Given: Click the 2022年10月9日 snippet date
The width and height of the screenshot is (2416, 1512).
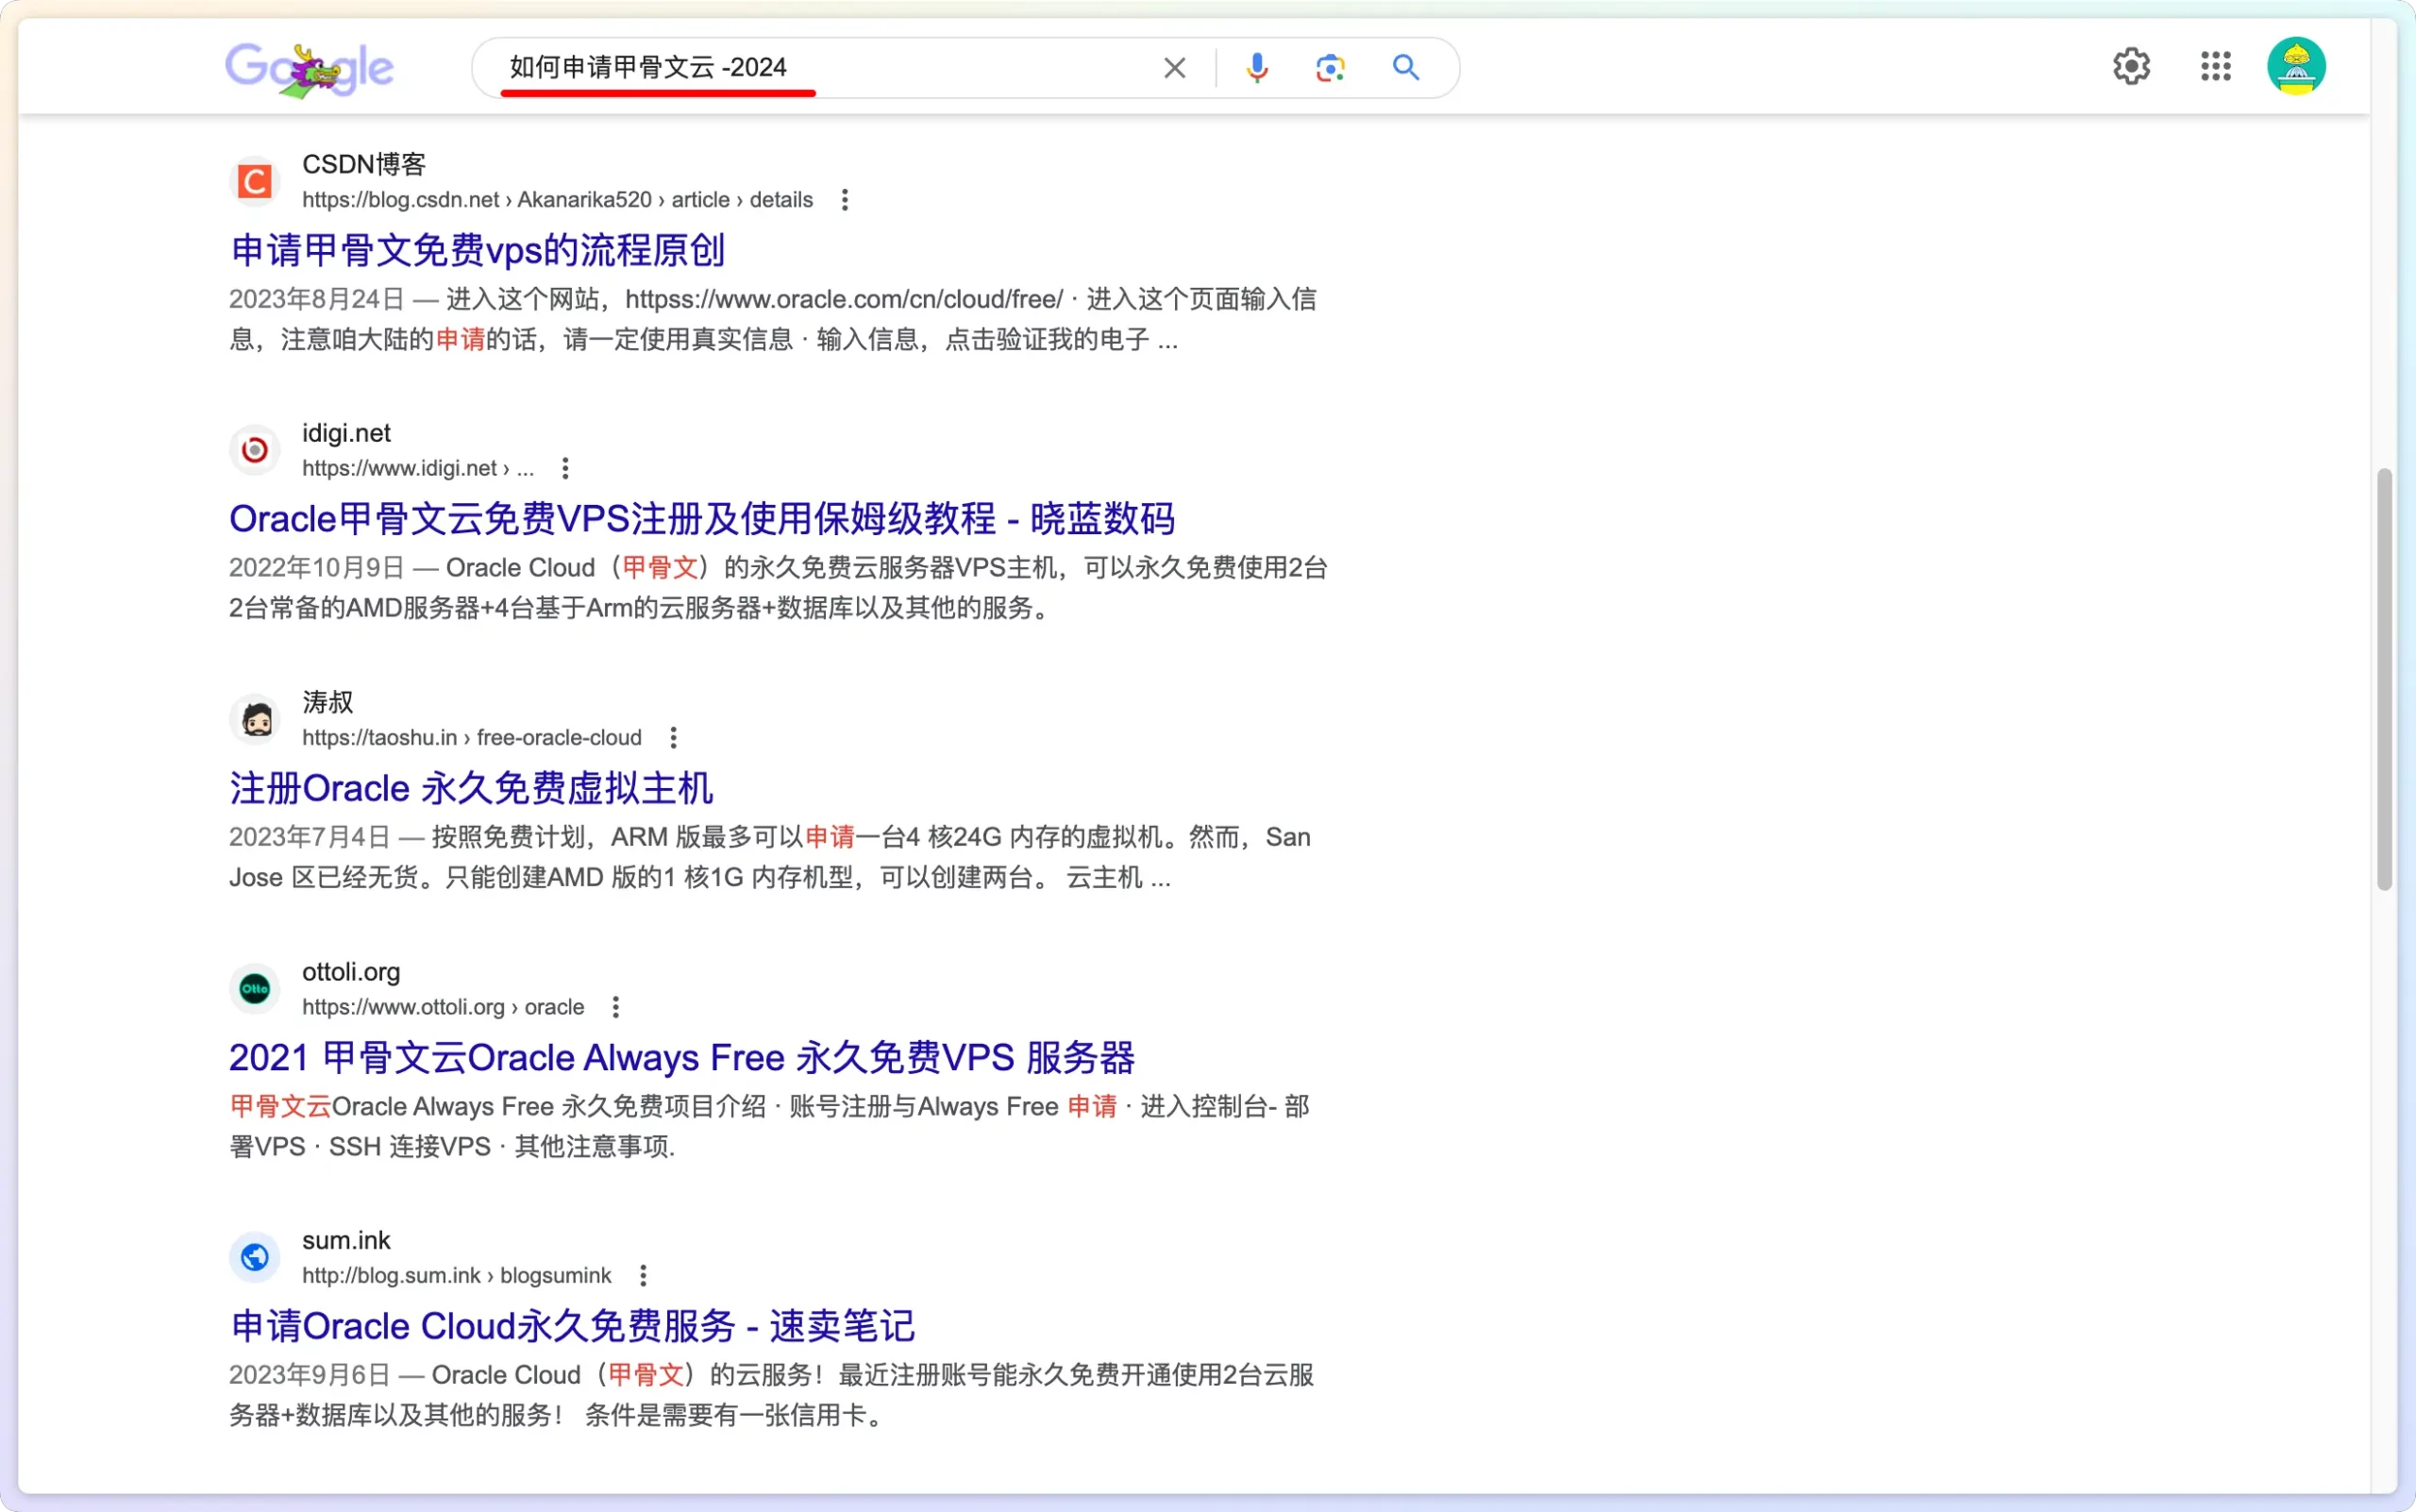Looking at the screenshot, I should [x=316, y=568].
